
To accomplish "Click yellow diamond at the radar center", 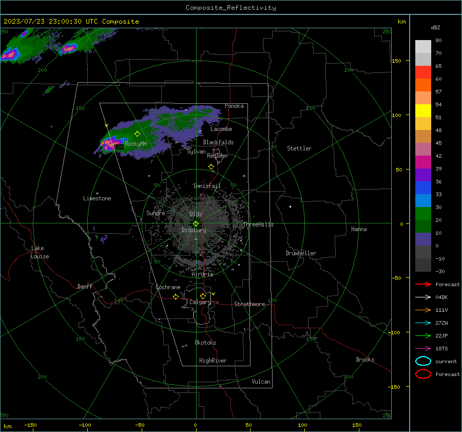I will point(196,224).
